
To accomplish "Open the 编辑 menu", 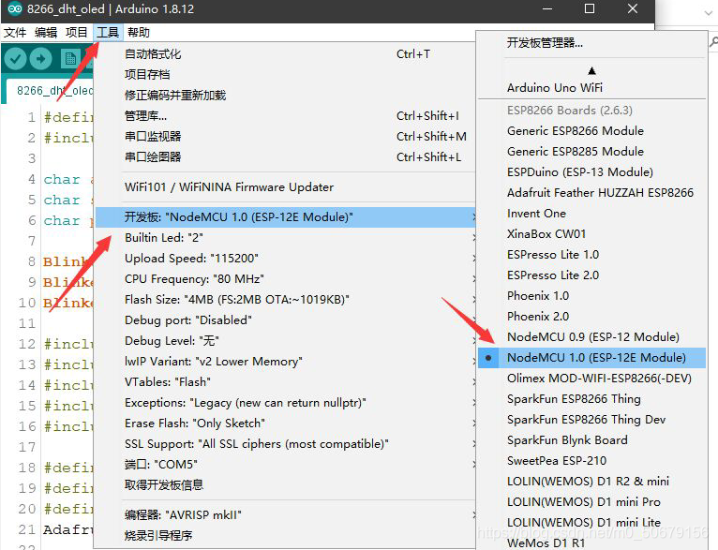I will pos(46,33).
